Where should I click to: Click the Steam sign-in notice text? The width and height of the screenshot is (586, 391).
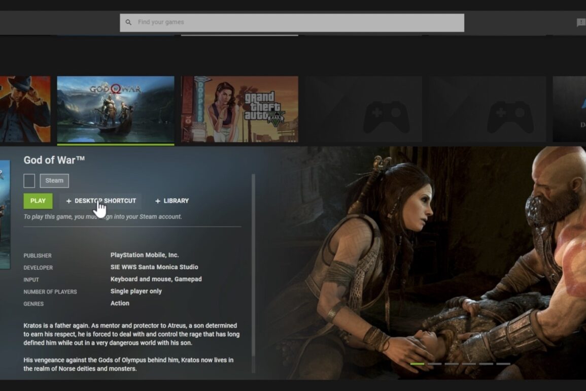pyautogui.click(x=103, y=217)
